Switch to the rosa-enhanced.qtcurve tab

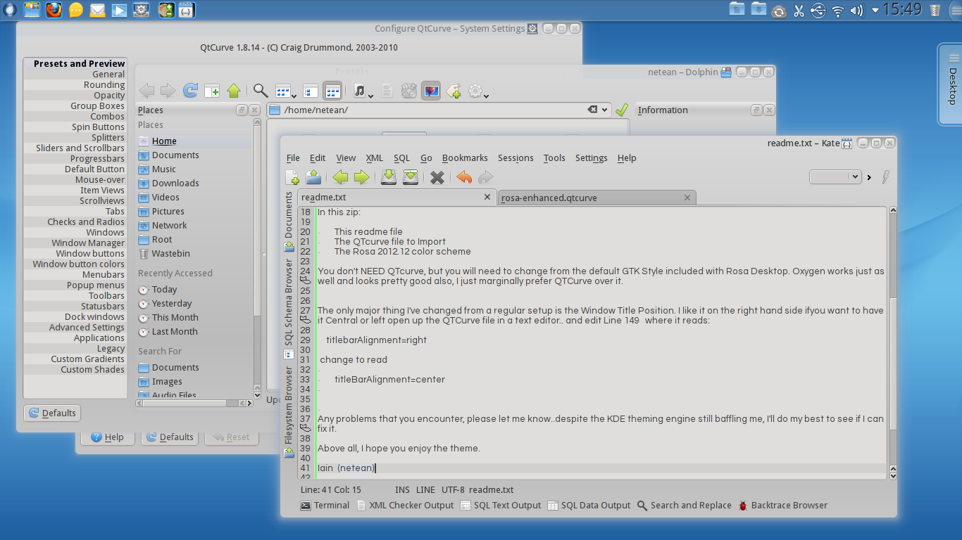point(596,198)
